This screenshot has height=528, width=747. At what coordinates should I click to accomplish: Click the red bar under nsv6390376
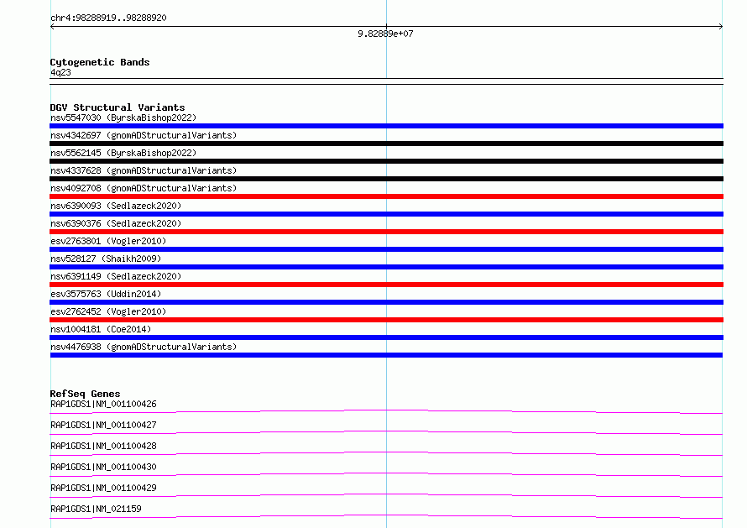coord(386,232)
